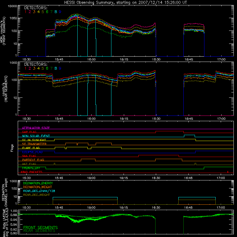Click red detector 1 in rear segments legend
The width and height of the screenshot is (237, 237).
point(25,68)
